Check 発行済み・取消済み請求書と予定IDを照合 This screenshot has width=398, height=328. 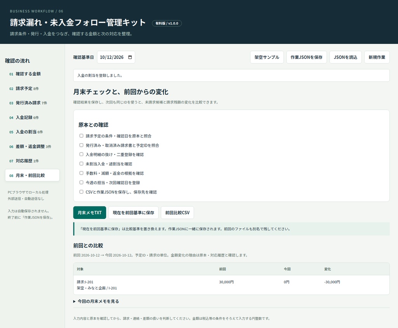click(81, 145)
